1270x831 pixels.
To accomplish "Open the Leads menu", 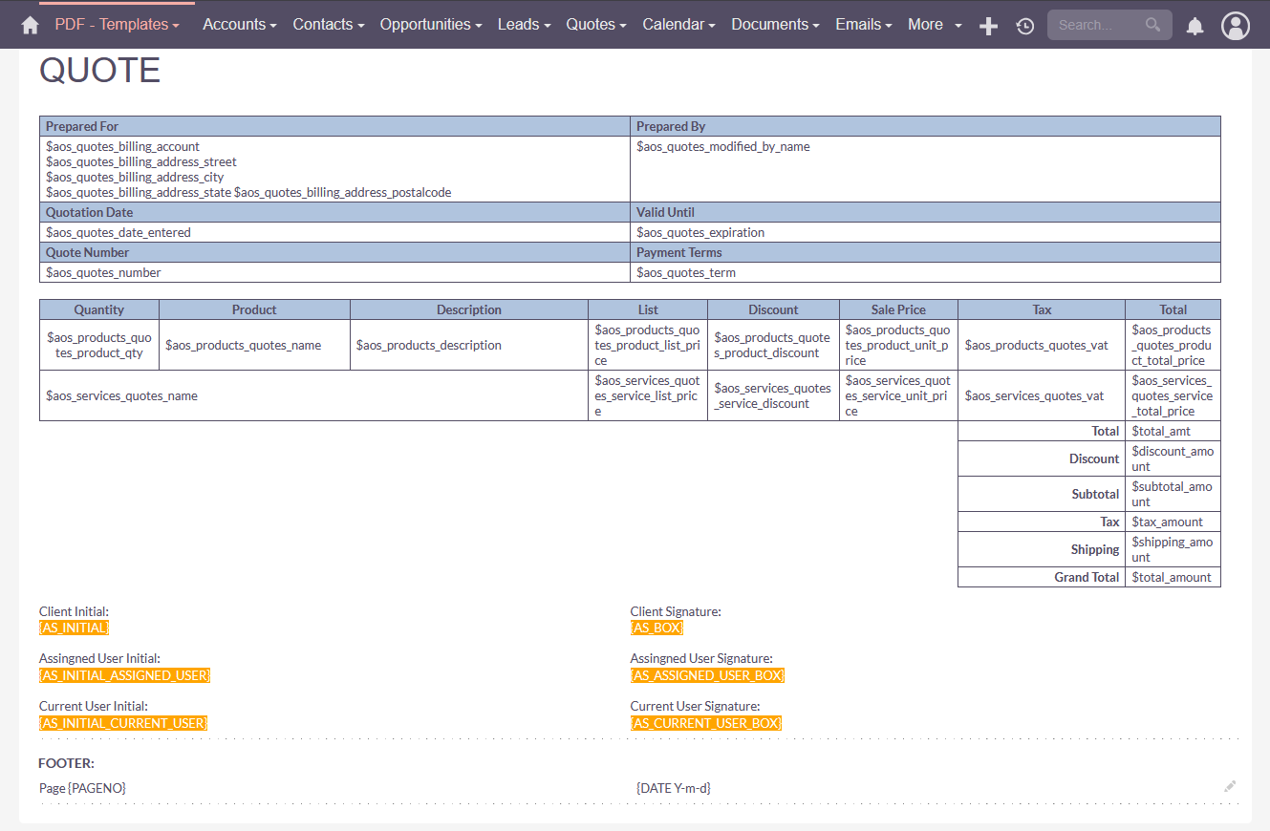I will pos(524,25).
